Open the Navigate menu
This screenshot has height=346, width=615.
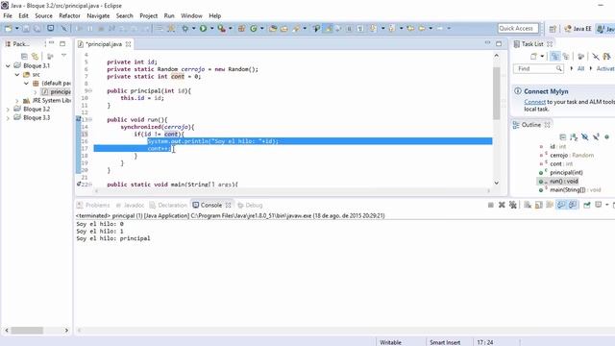98,15
